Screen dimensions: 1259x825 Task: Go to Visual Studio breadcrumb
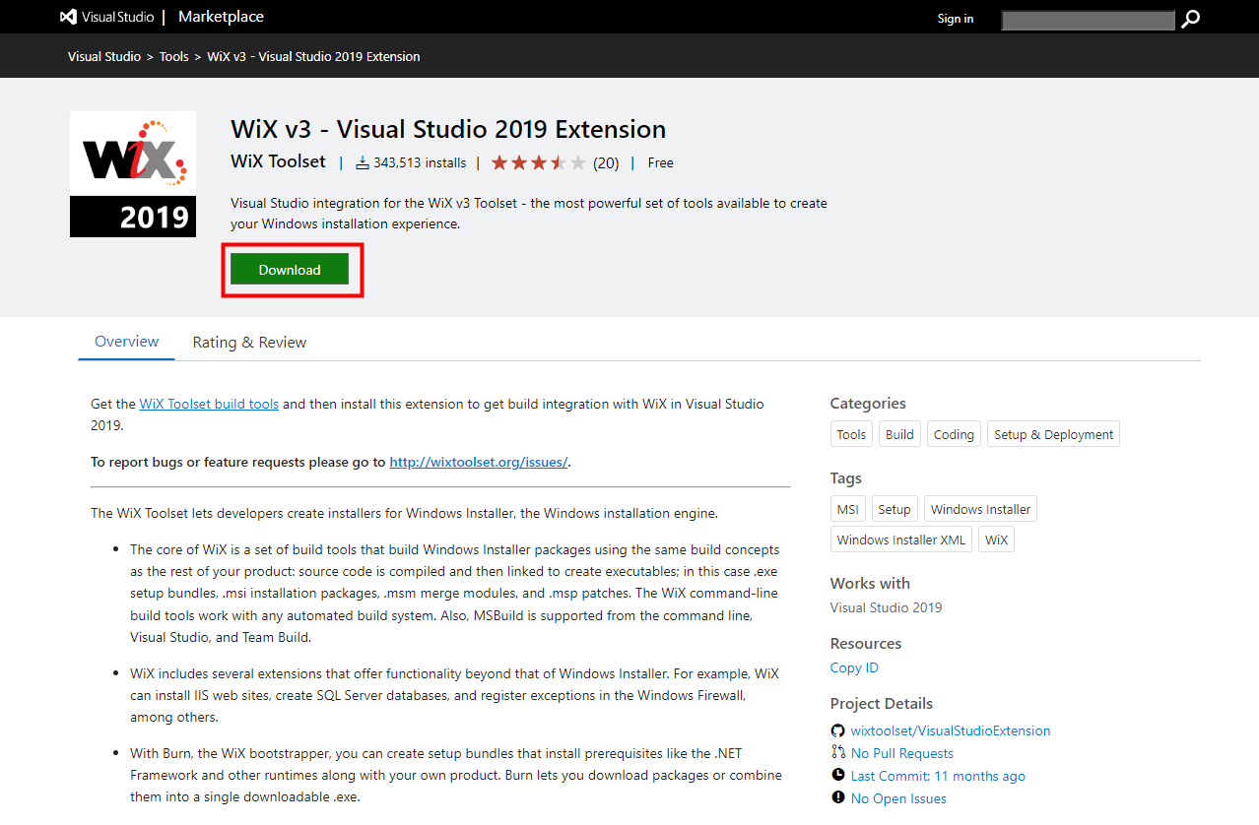point(104,56)
